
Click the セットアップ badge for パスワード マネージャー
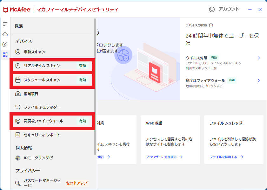click(77, 183)
